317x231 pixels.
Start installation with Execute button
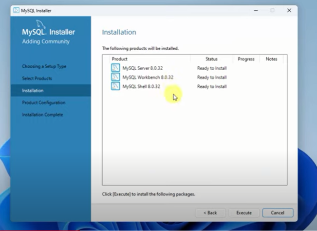point(244,213)
